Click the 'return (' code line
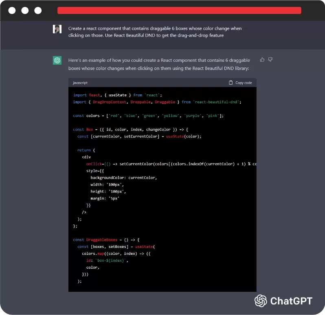The height and width of the screenshot is (315, 325). click(86, 150)
